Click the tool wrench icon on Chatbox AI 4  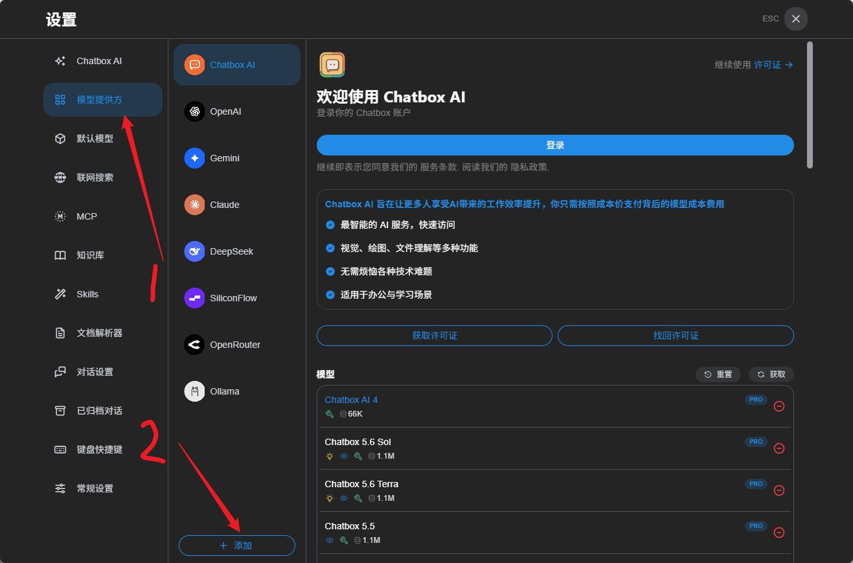pyautogui.click(x=330, y=414)
